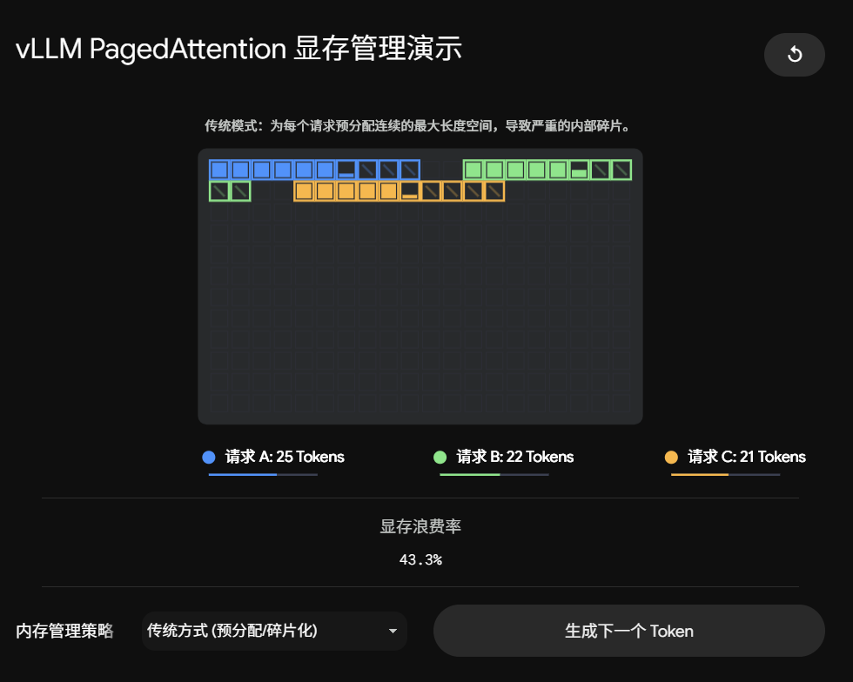This screenshot has width=853, height=682.
Task: Select the 请求 C: 21 Tokens legend
Action: (735, 457)
